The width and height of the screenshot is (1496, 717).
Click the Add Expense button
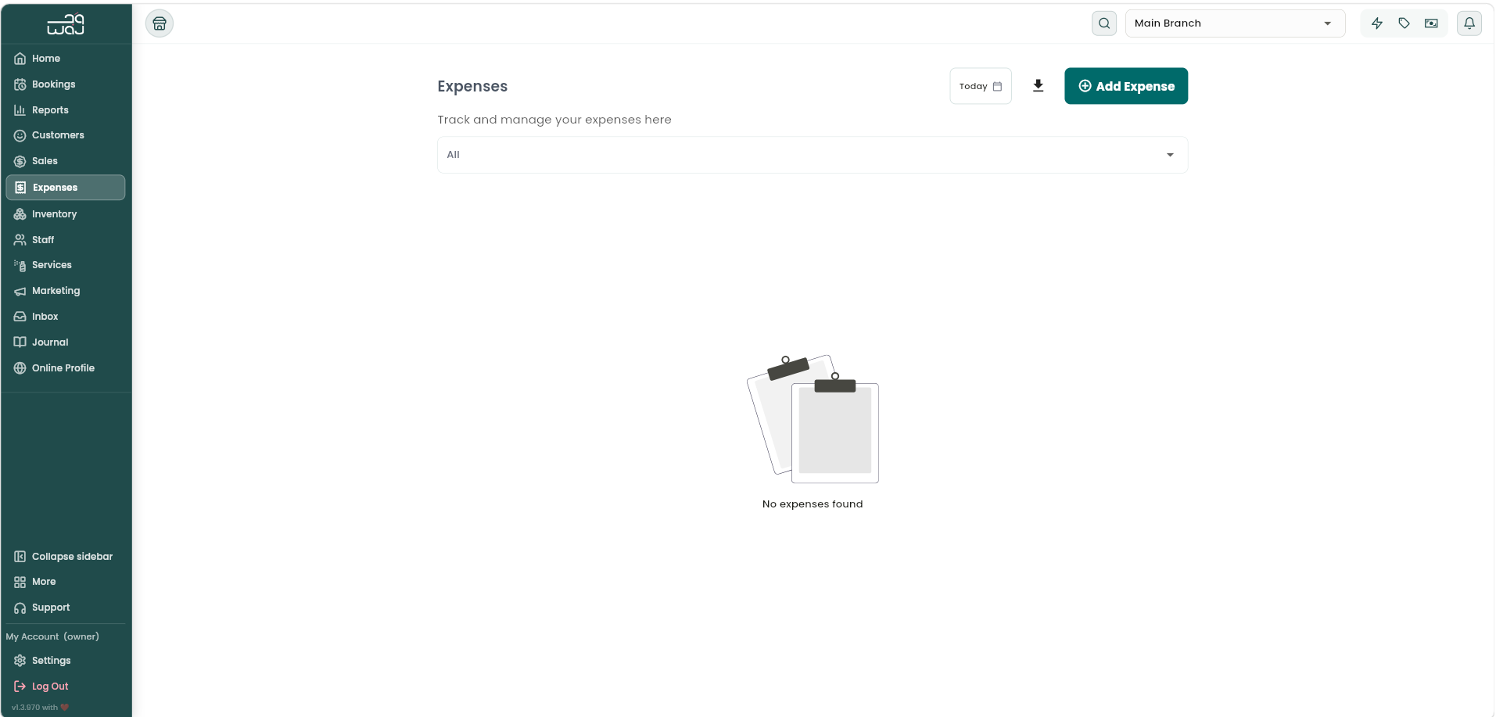1126,86
